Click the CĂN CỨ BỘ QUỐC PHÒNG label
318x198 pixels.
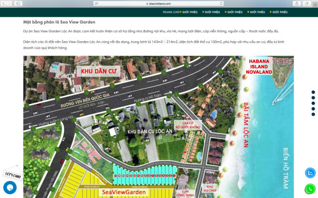point(188,125)
